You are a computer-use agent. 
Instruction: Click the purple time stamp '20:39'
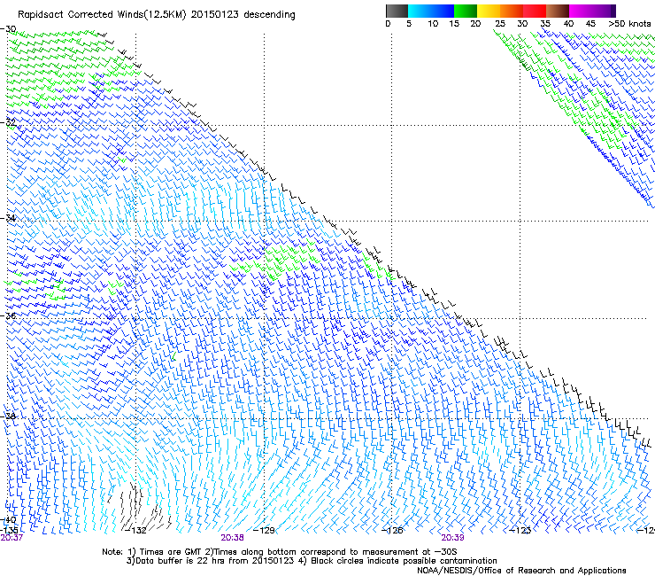click(453, 538)
